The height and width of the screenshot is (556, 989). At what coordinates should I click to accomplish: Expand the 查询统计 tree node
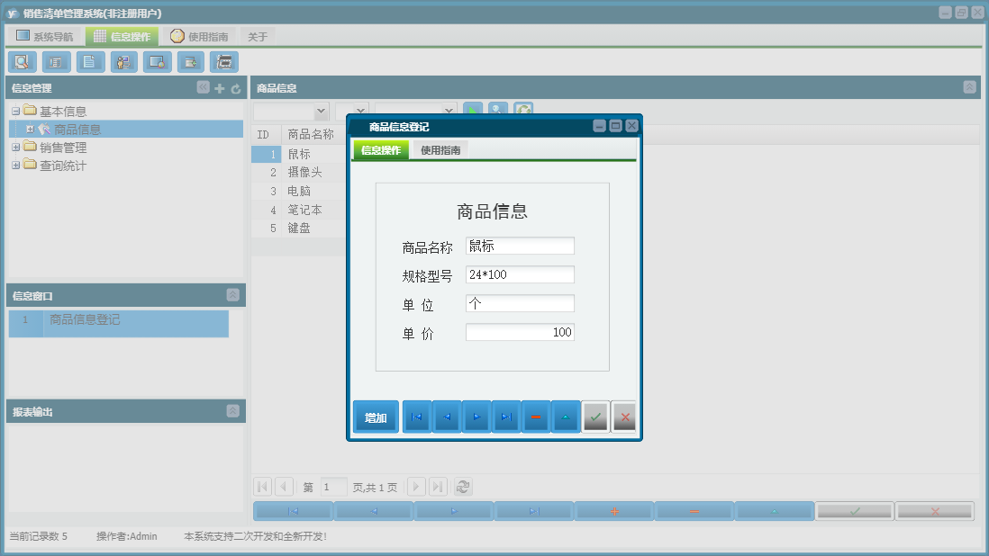[x=16, y=166]
